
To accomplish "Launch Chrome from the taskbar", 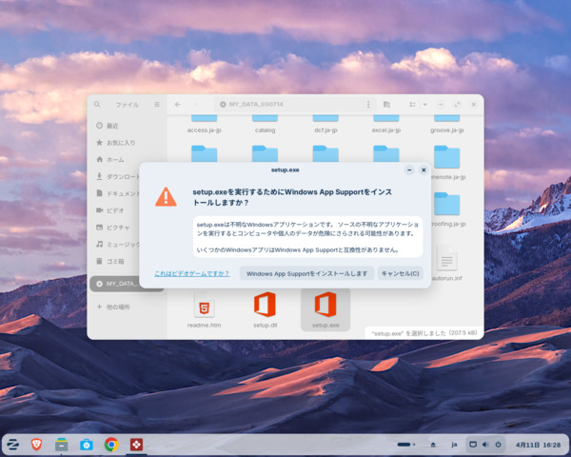I will 111,445.
